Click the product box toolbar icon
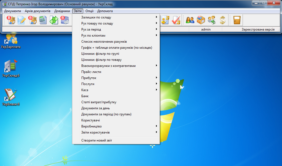The image size is (282, 166). point(201,20)
